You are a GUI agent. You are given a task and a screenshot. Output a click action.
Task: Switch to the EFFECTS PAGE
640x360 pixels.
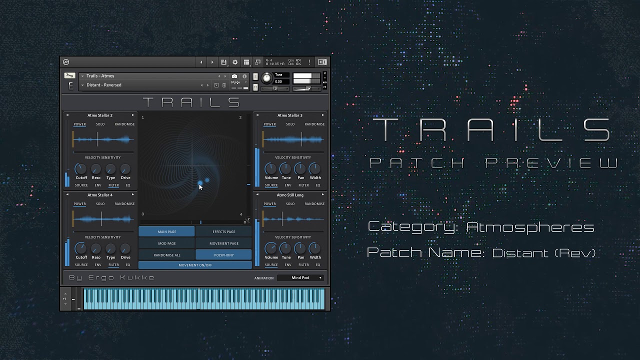point(223,231)
